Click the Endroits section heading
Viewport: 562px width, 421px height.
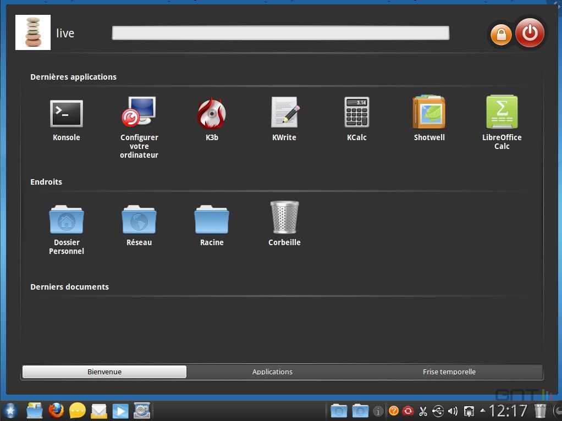[46, 182]
